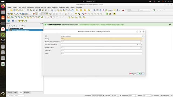Open OBS Studio from the dock
173x97 pixels.
tap(3, 41)
